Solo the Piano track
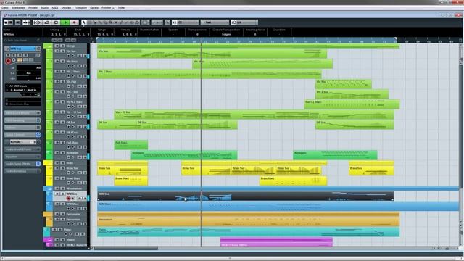 pos(60,229)
